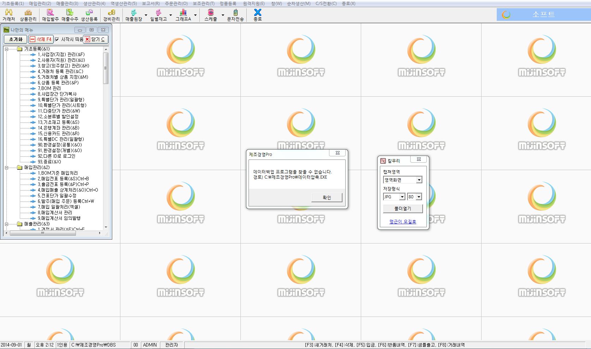Open the 순차생산(M) menu

pyautogui.click(x=299, y=4)
